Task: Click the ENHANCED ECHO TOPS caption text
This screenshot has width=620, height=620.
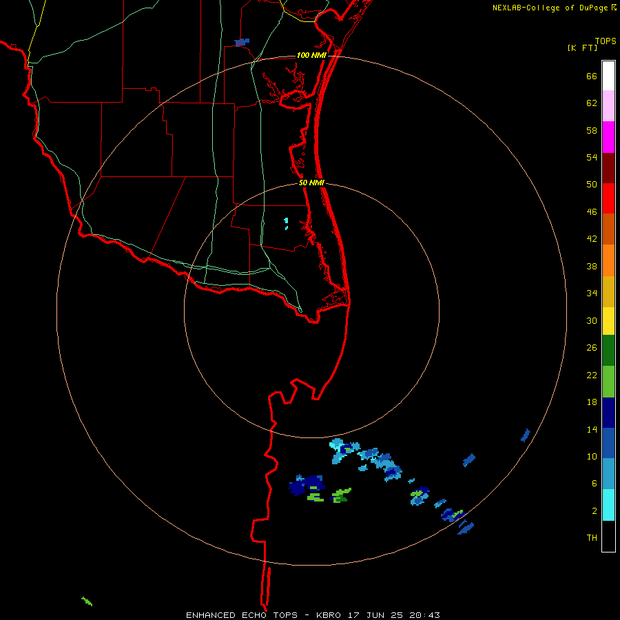Action: pos(242,615)
